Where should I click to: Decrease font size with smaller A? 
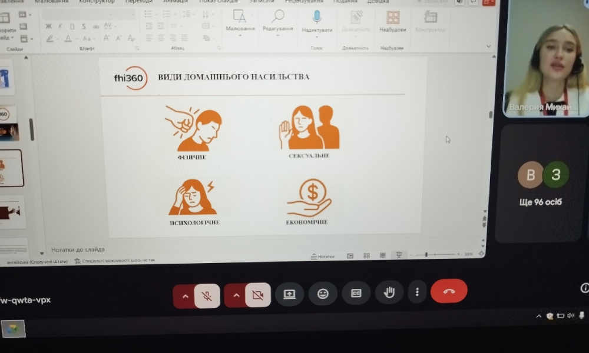118,38
